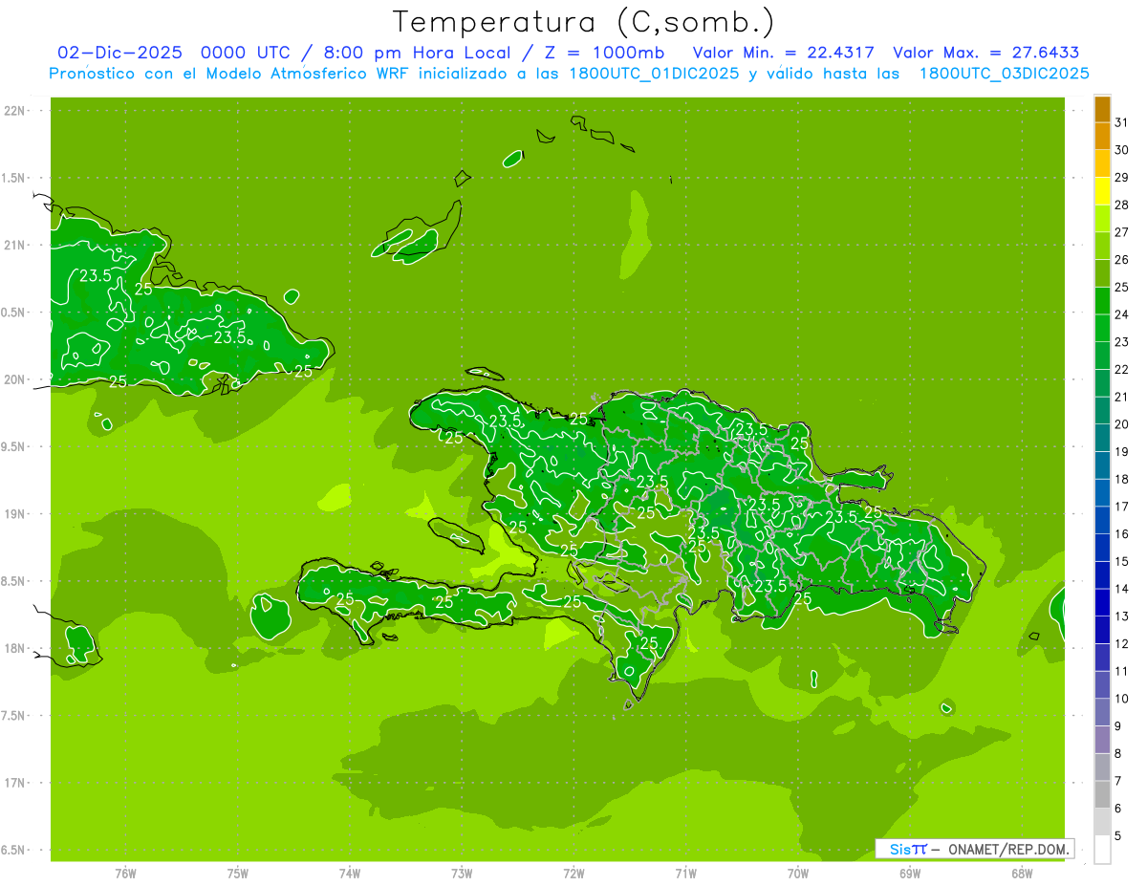Click the orange swatch between 30 and 31

tap(1102, 136)
